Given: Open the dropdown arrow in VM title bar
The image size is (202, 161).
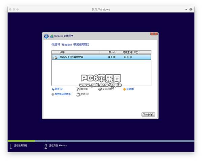Looking at the screenshot, I should coord(186,9).
